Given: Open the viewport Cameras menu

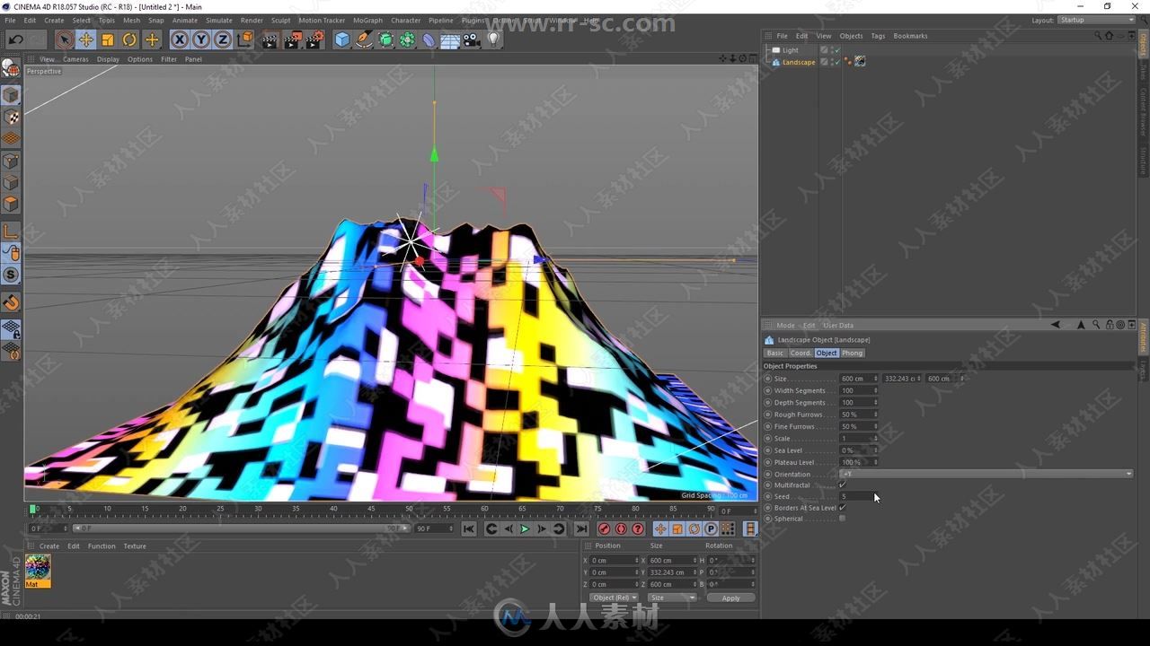Looking at the screenshot, I should pyautogui.click(x=75, y=59).
